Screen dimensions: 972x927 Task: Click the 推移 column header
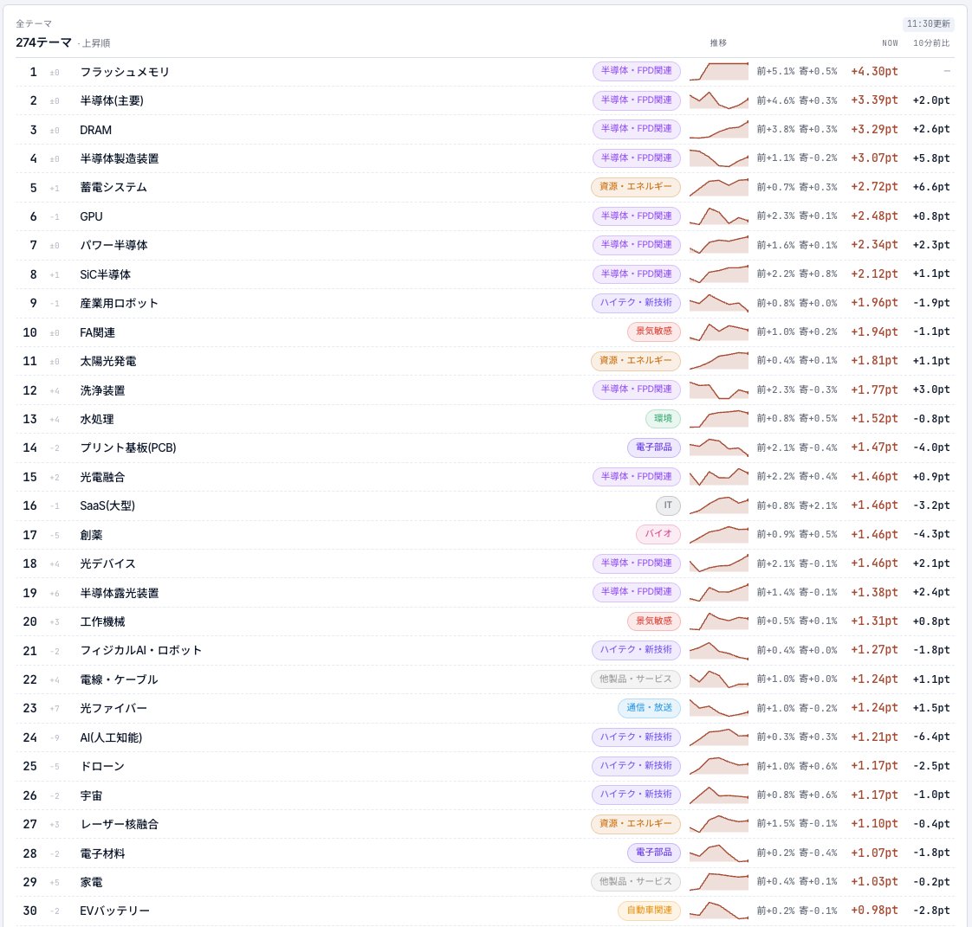(718, 42)
